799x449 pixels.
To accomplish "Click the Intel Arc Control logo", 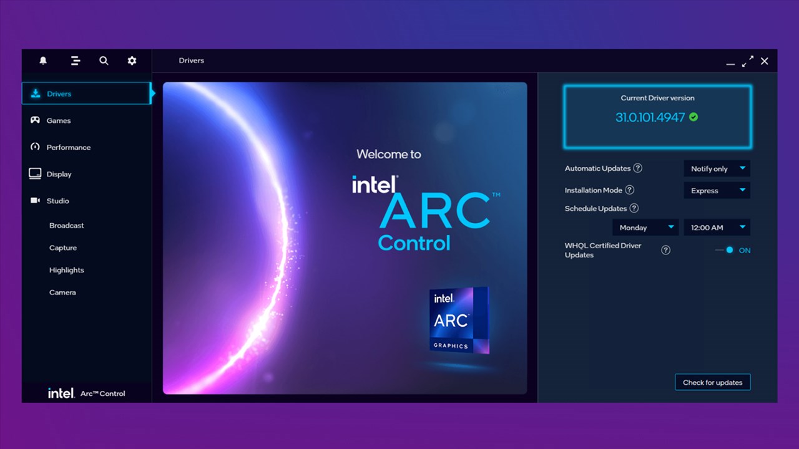I will tap(87, 393).
